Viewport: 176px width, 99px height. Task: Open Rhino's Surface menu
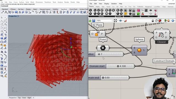pyautogui.click(x=21, y=2)
